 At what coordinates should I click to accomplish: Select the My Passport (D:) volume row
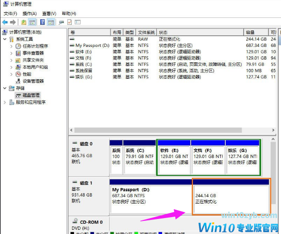[92, 45]
